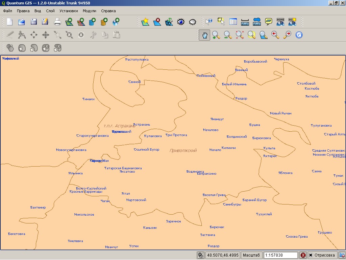
Task: Open the Модули menu
Action: click(89, 10)
